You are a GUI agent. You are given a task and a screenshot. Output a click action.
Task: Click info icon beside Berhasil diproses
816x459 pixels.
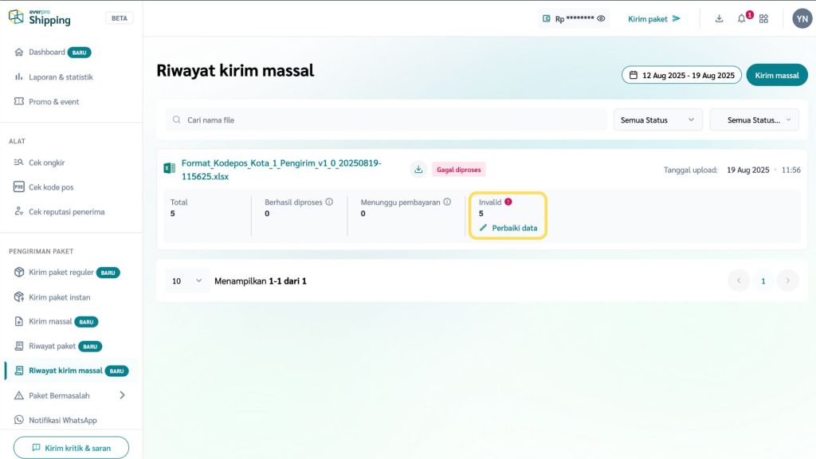(x=329, y=202)
